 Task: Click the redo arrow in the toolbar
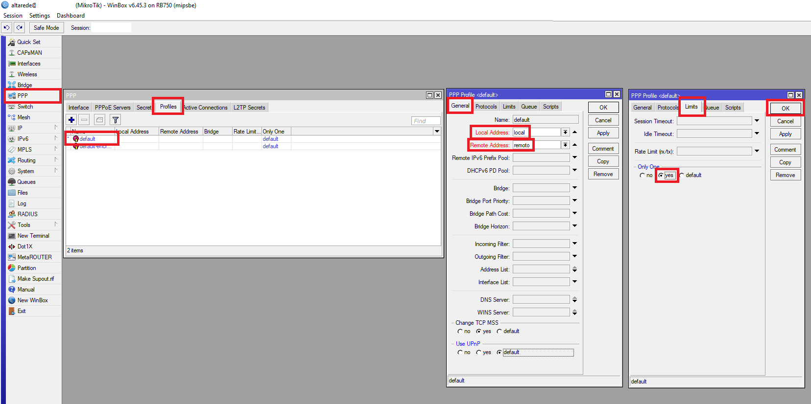[x=20, y=28]
